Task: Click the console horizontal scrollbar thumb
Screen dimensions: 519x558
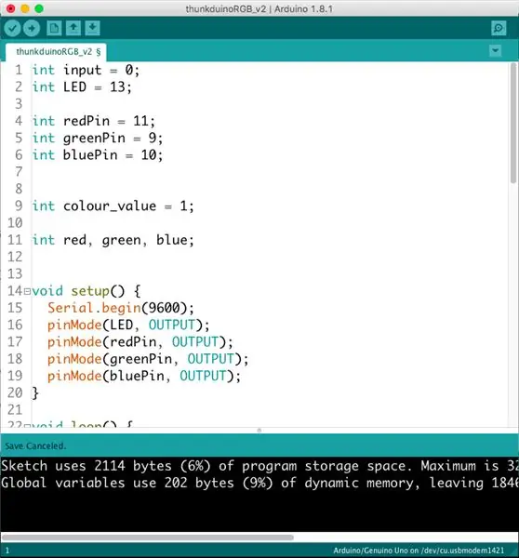Action: 148,538
